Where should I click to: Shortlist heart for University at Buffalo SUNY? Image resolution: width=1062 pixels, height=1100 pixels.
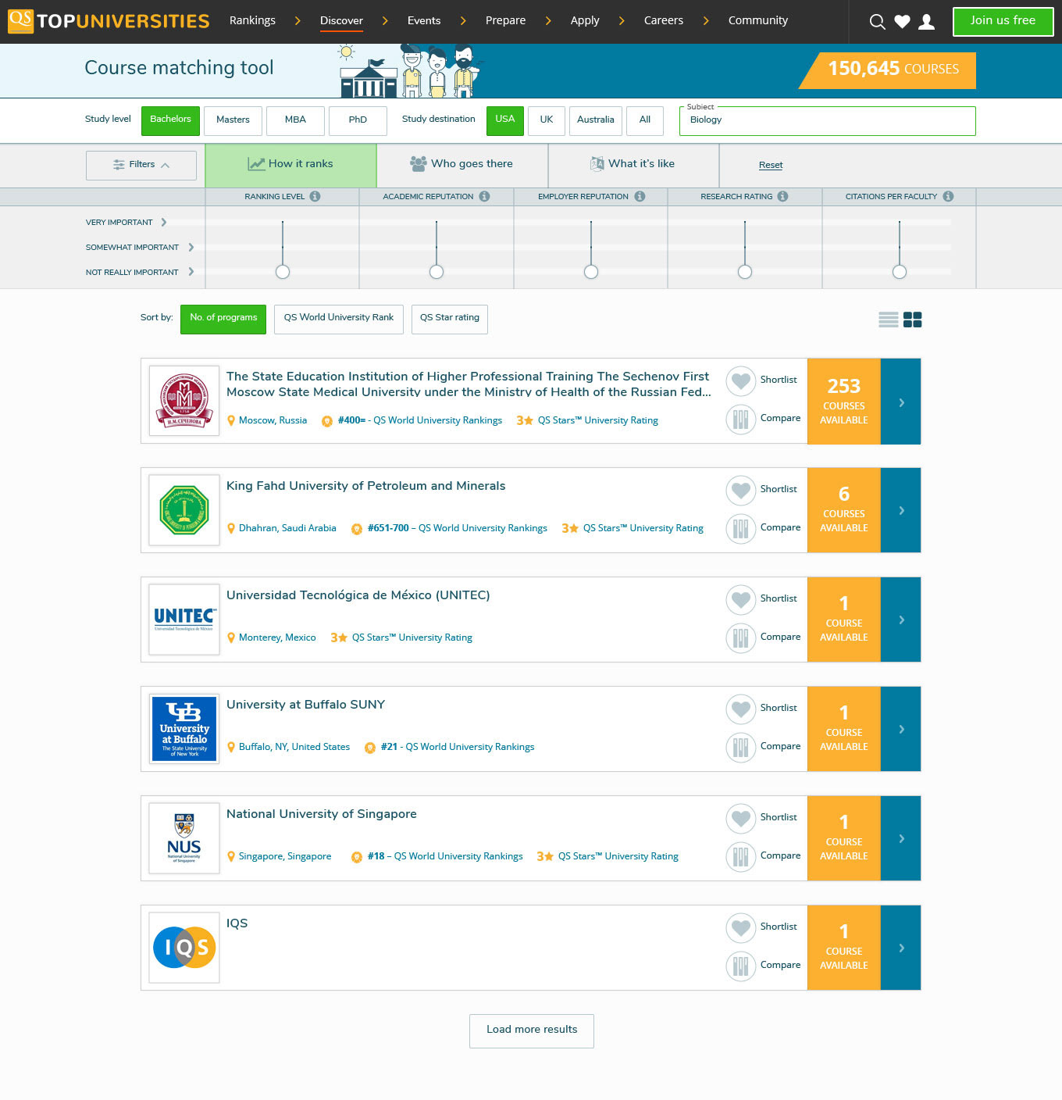click(741, 709)
